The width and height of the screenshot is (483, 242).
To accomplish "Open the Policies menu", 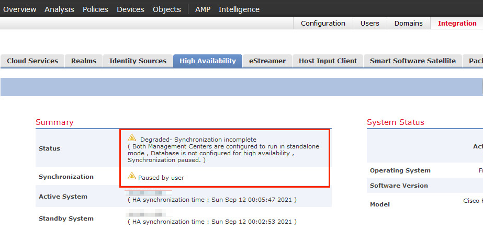I will click(x=95, y=9).
